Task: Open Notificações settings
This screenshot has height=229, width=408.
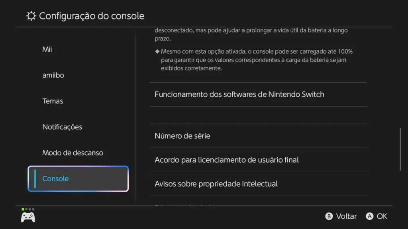Action: 62,127
